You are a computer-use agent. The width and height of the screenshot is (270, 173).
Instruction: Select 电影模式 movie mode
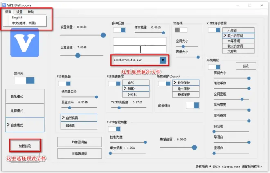[25, 111]
